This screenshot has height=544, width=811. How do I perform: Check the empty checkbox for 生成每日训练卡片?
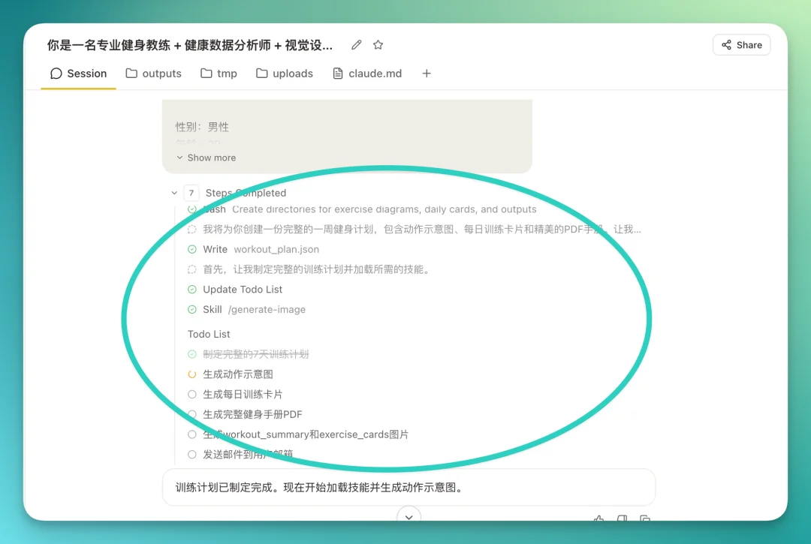[191, 394]
